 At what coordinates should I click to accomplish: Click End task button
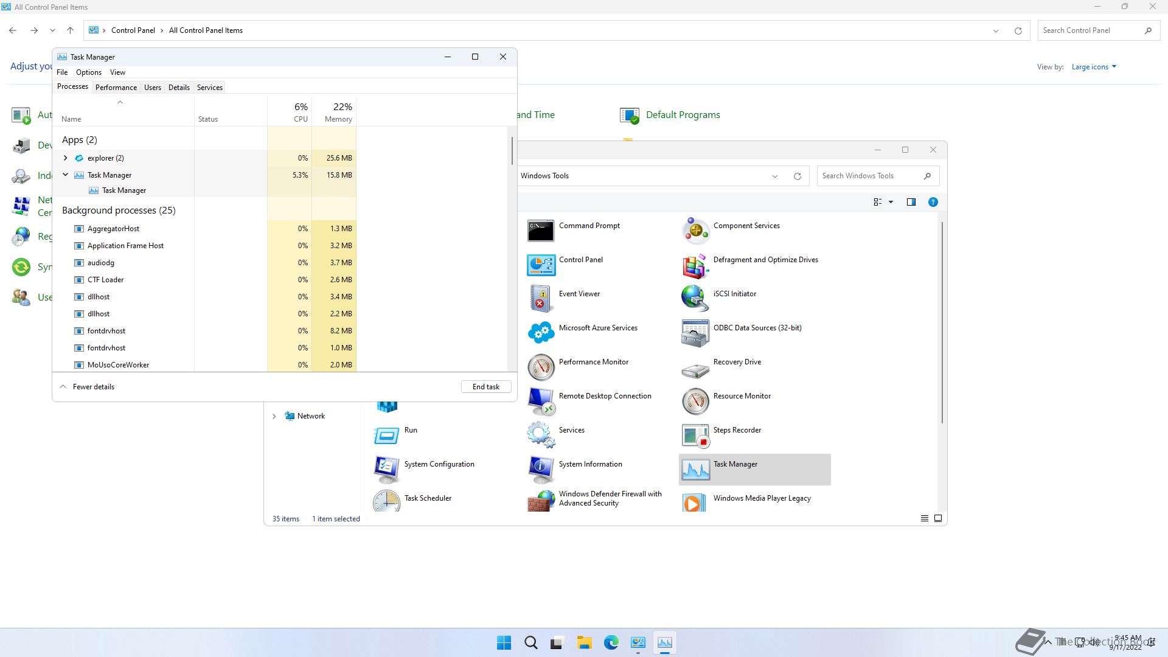point(486,387)
